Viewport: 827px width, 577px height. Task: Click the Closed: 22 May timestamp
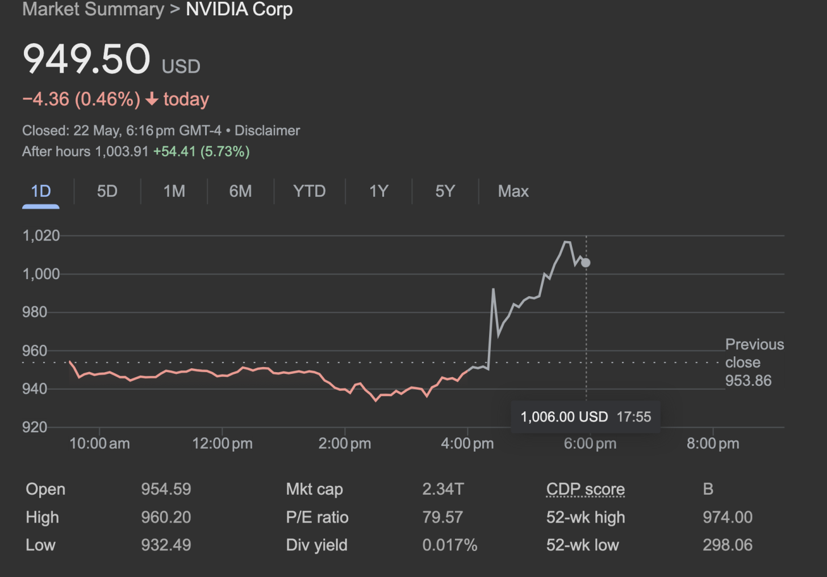tap(122, 130)
